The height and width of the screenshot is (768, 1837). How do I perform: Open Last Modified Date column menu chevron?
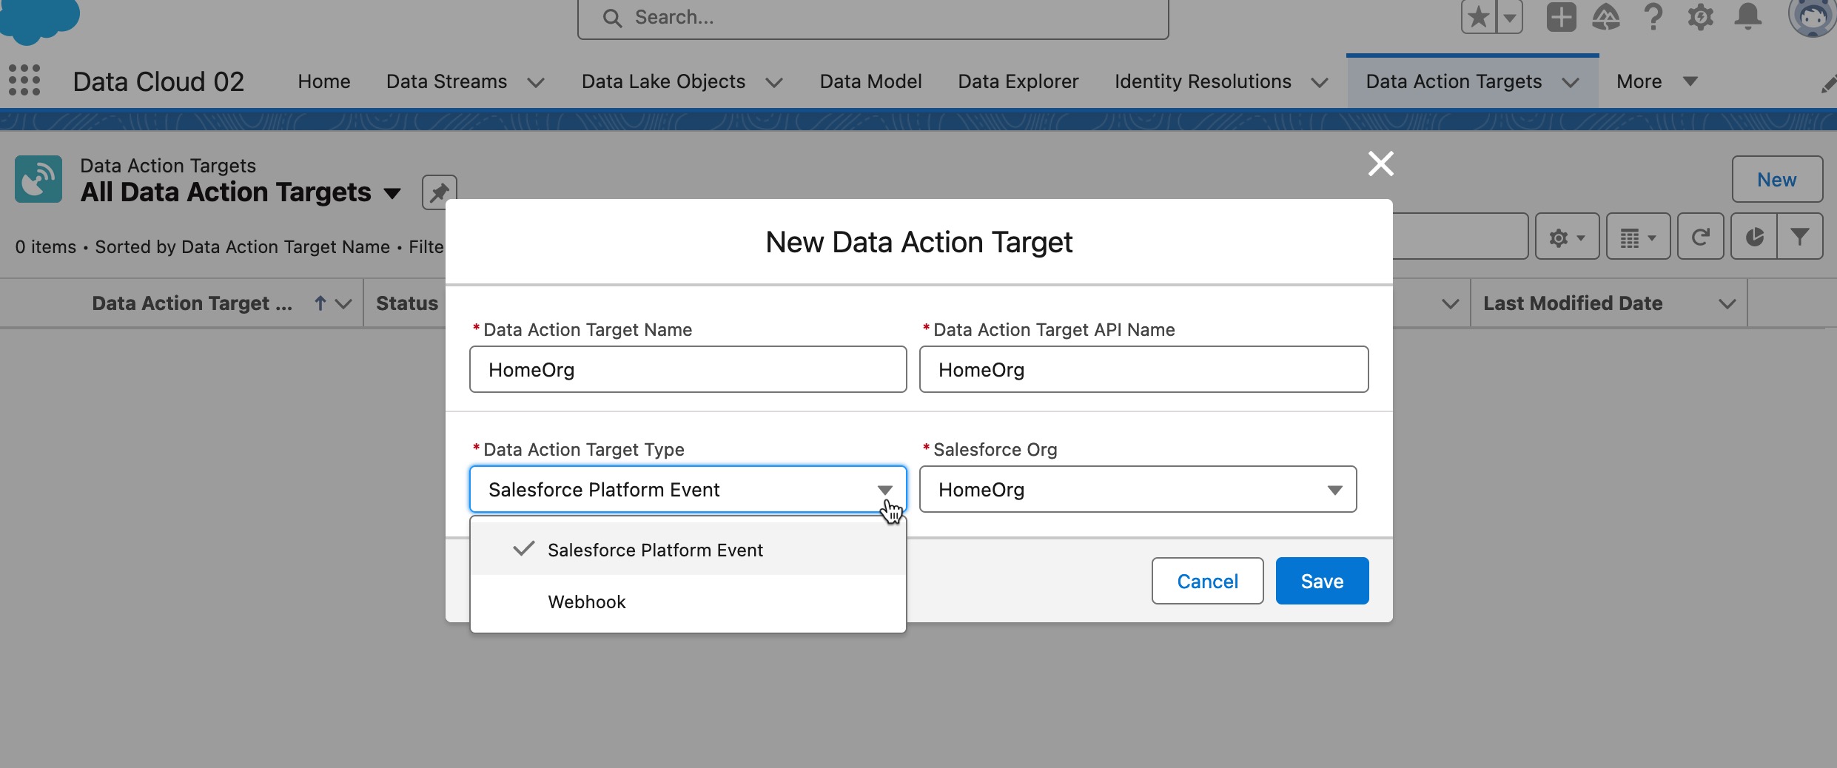[1727, 303]
